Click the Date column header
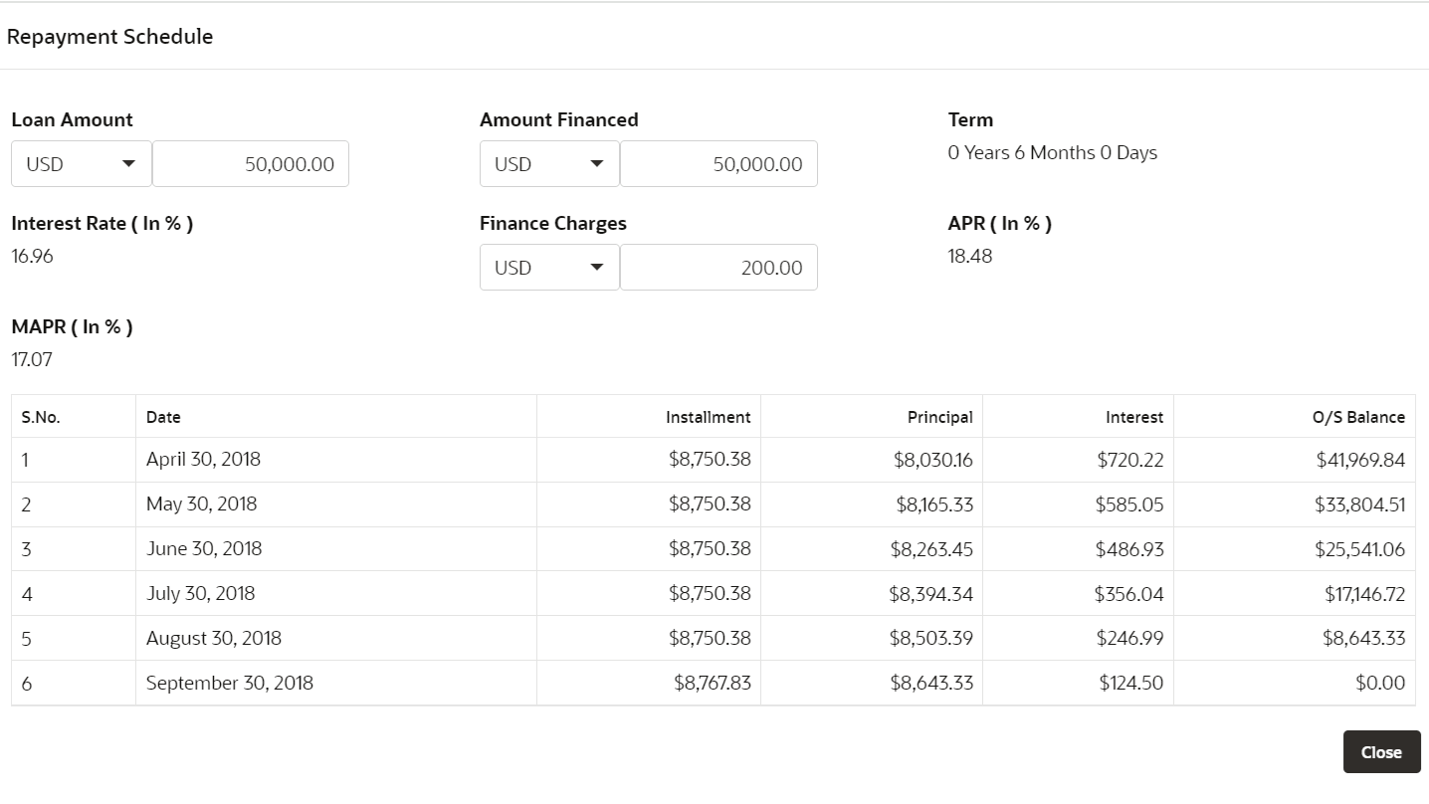 163,416
